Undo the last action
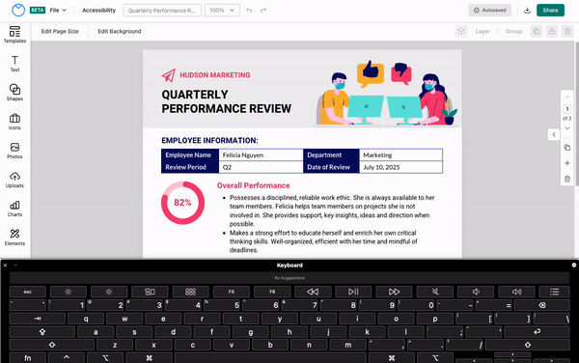Image resolution: width=579 pixels, height=363 pixels. pos(249,11)
